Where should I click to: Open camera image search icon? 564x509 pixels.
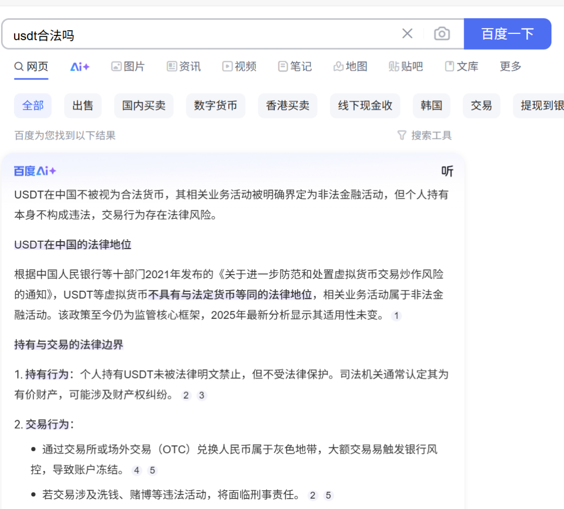tap(442, 34)
